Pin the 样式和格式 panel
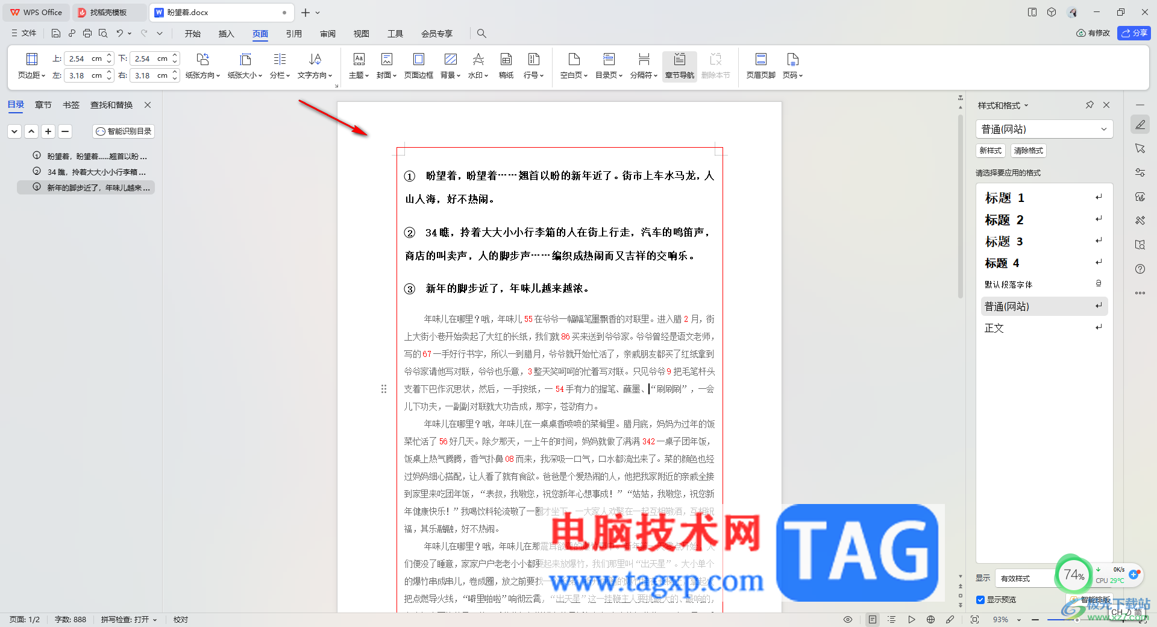Viewport: 1157px width, 627px height. pyautogui.click(x=1090, y=105)
